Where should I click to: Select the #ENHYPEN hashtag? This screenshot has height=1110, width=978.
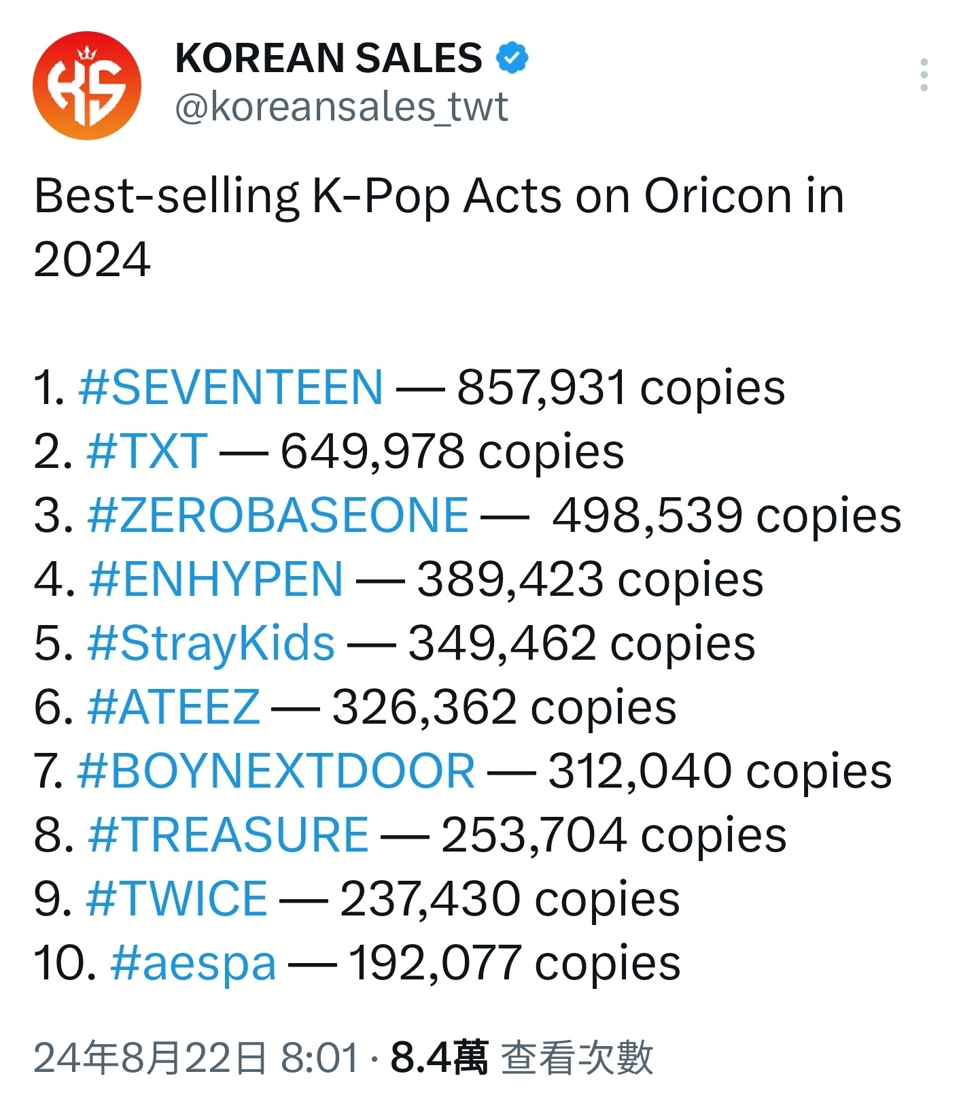[x=215, y=579]
